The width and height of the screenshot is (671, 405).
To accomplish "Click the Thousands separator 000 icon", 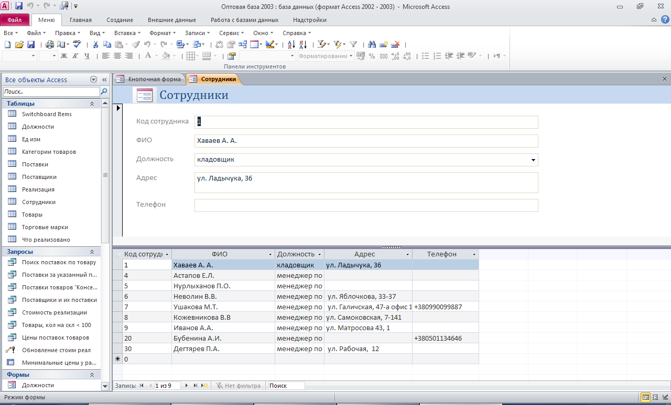I will coord(384,56).
